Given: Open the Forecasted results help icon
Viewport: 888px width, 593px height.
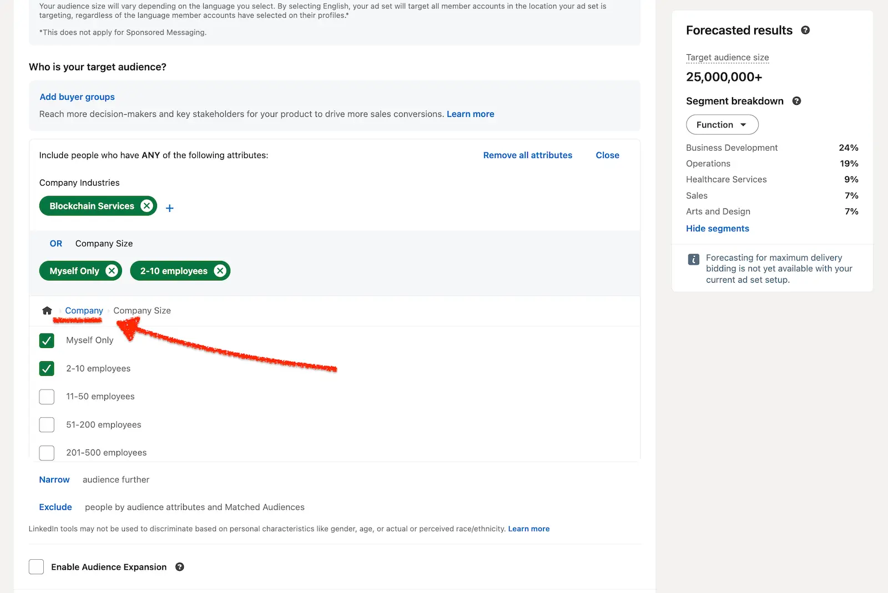Looking at the screenshot, I should (x=805, y=30).
